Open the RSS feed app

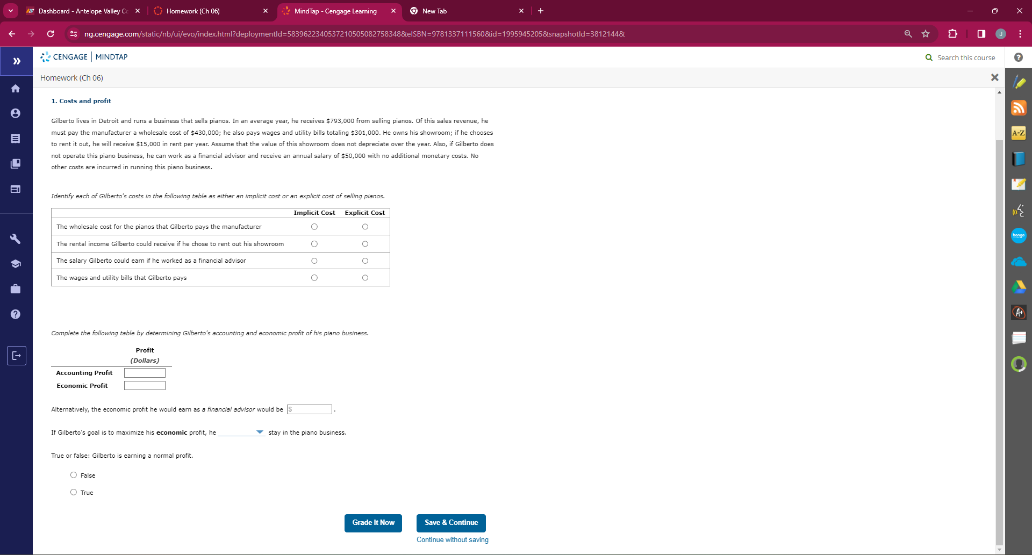click(x=1019, y=107)
